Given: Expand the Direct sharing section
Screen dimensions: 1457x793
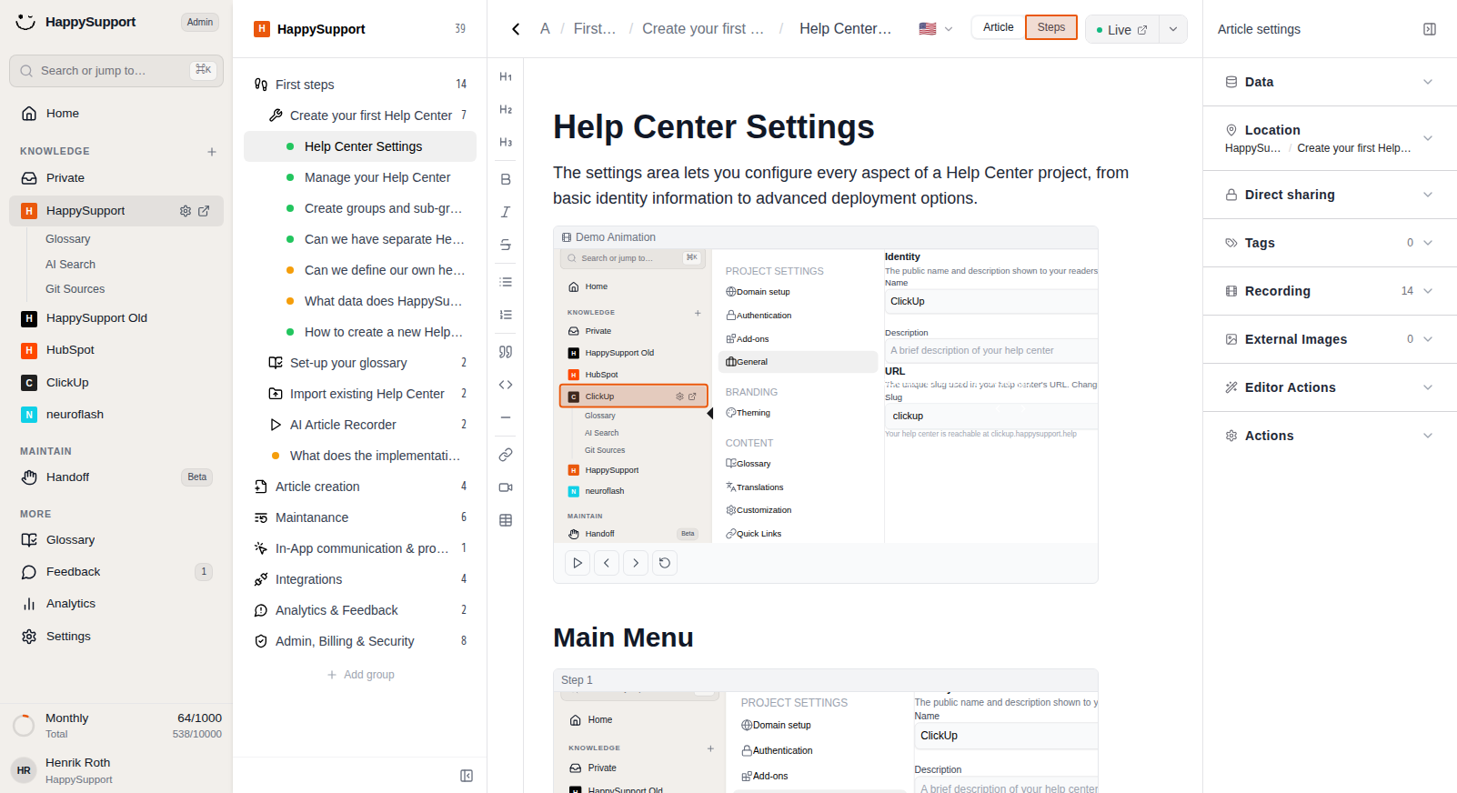Looking at the screenshot, I should tap(1330, 195).
